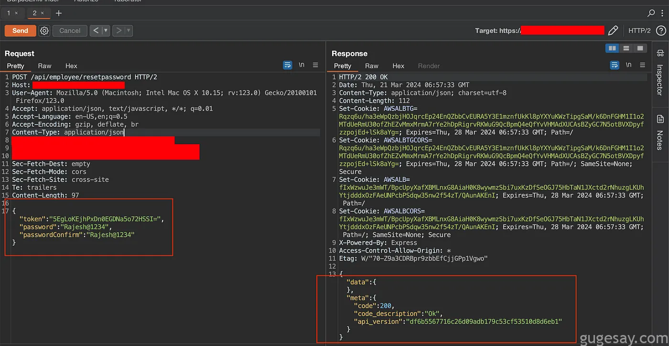Open the Repeater settings gear
Viewport: 669px width, 346px height.
pos(44,31)
